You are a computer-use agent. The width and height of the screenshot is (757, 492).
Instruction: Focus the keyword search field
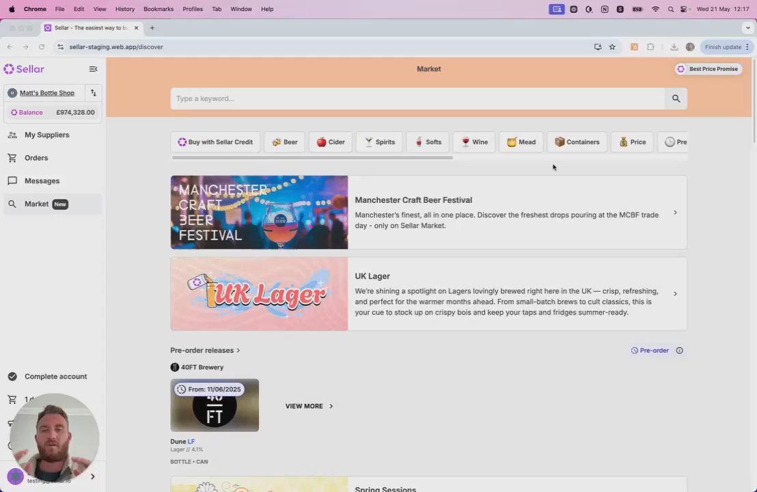(417, 98)
